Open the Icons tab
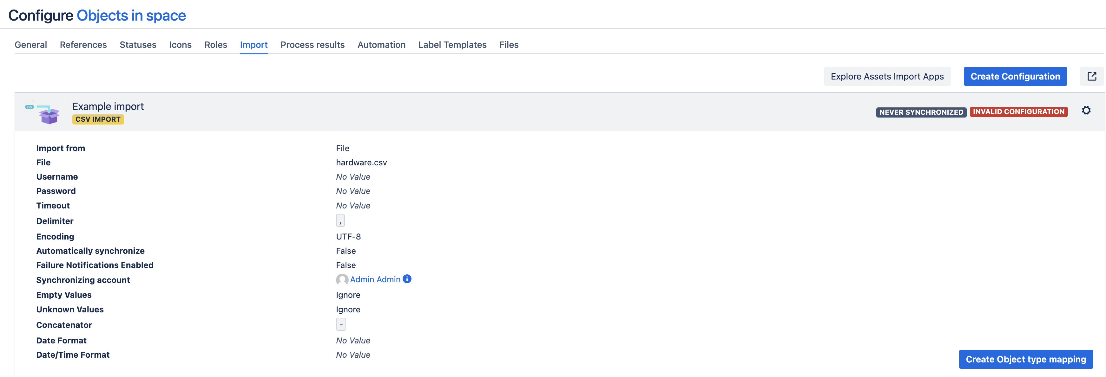1106x377 pixels. click(180, 45)
